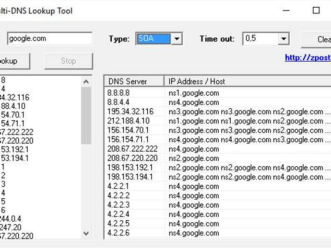Select the 198.153.194.1 result row
331x248 pixels.
pyautogui.click(x=218, y=177)
